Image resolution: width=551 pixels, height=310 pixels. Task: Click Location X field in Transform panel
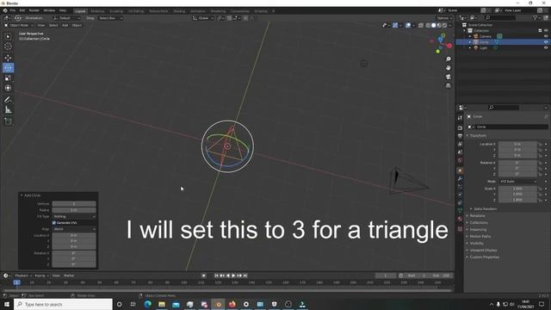click(518, 144)
